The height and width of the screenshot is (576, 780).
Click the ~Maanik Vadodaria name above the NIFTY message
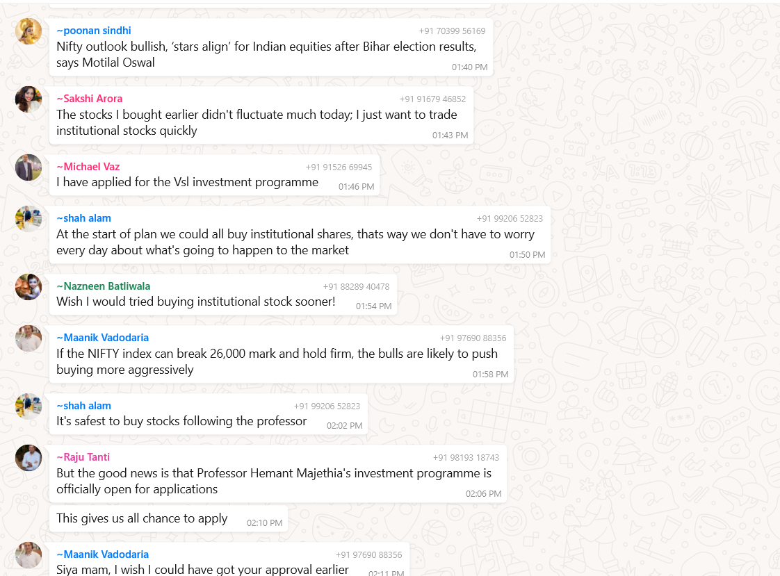click(x=102, y=338)
